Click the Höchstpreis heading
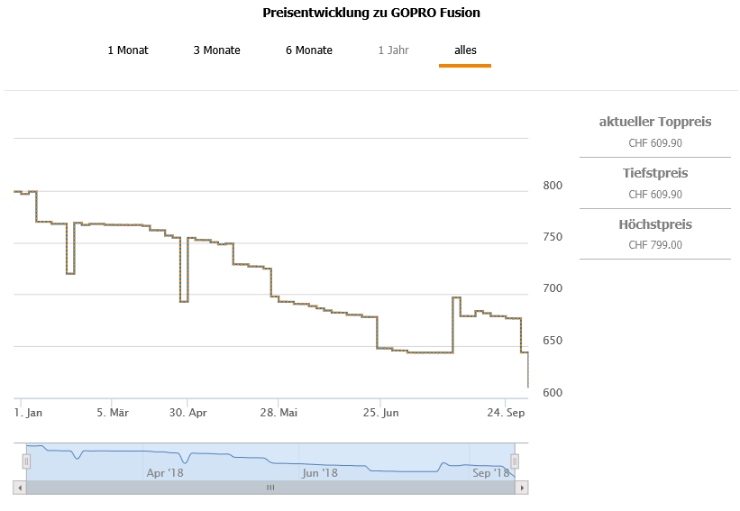This screenshot has height=511, width=740. pyautogui.click(x=655, y=224)
